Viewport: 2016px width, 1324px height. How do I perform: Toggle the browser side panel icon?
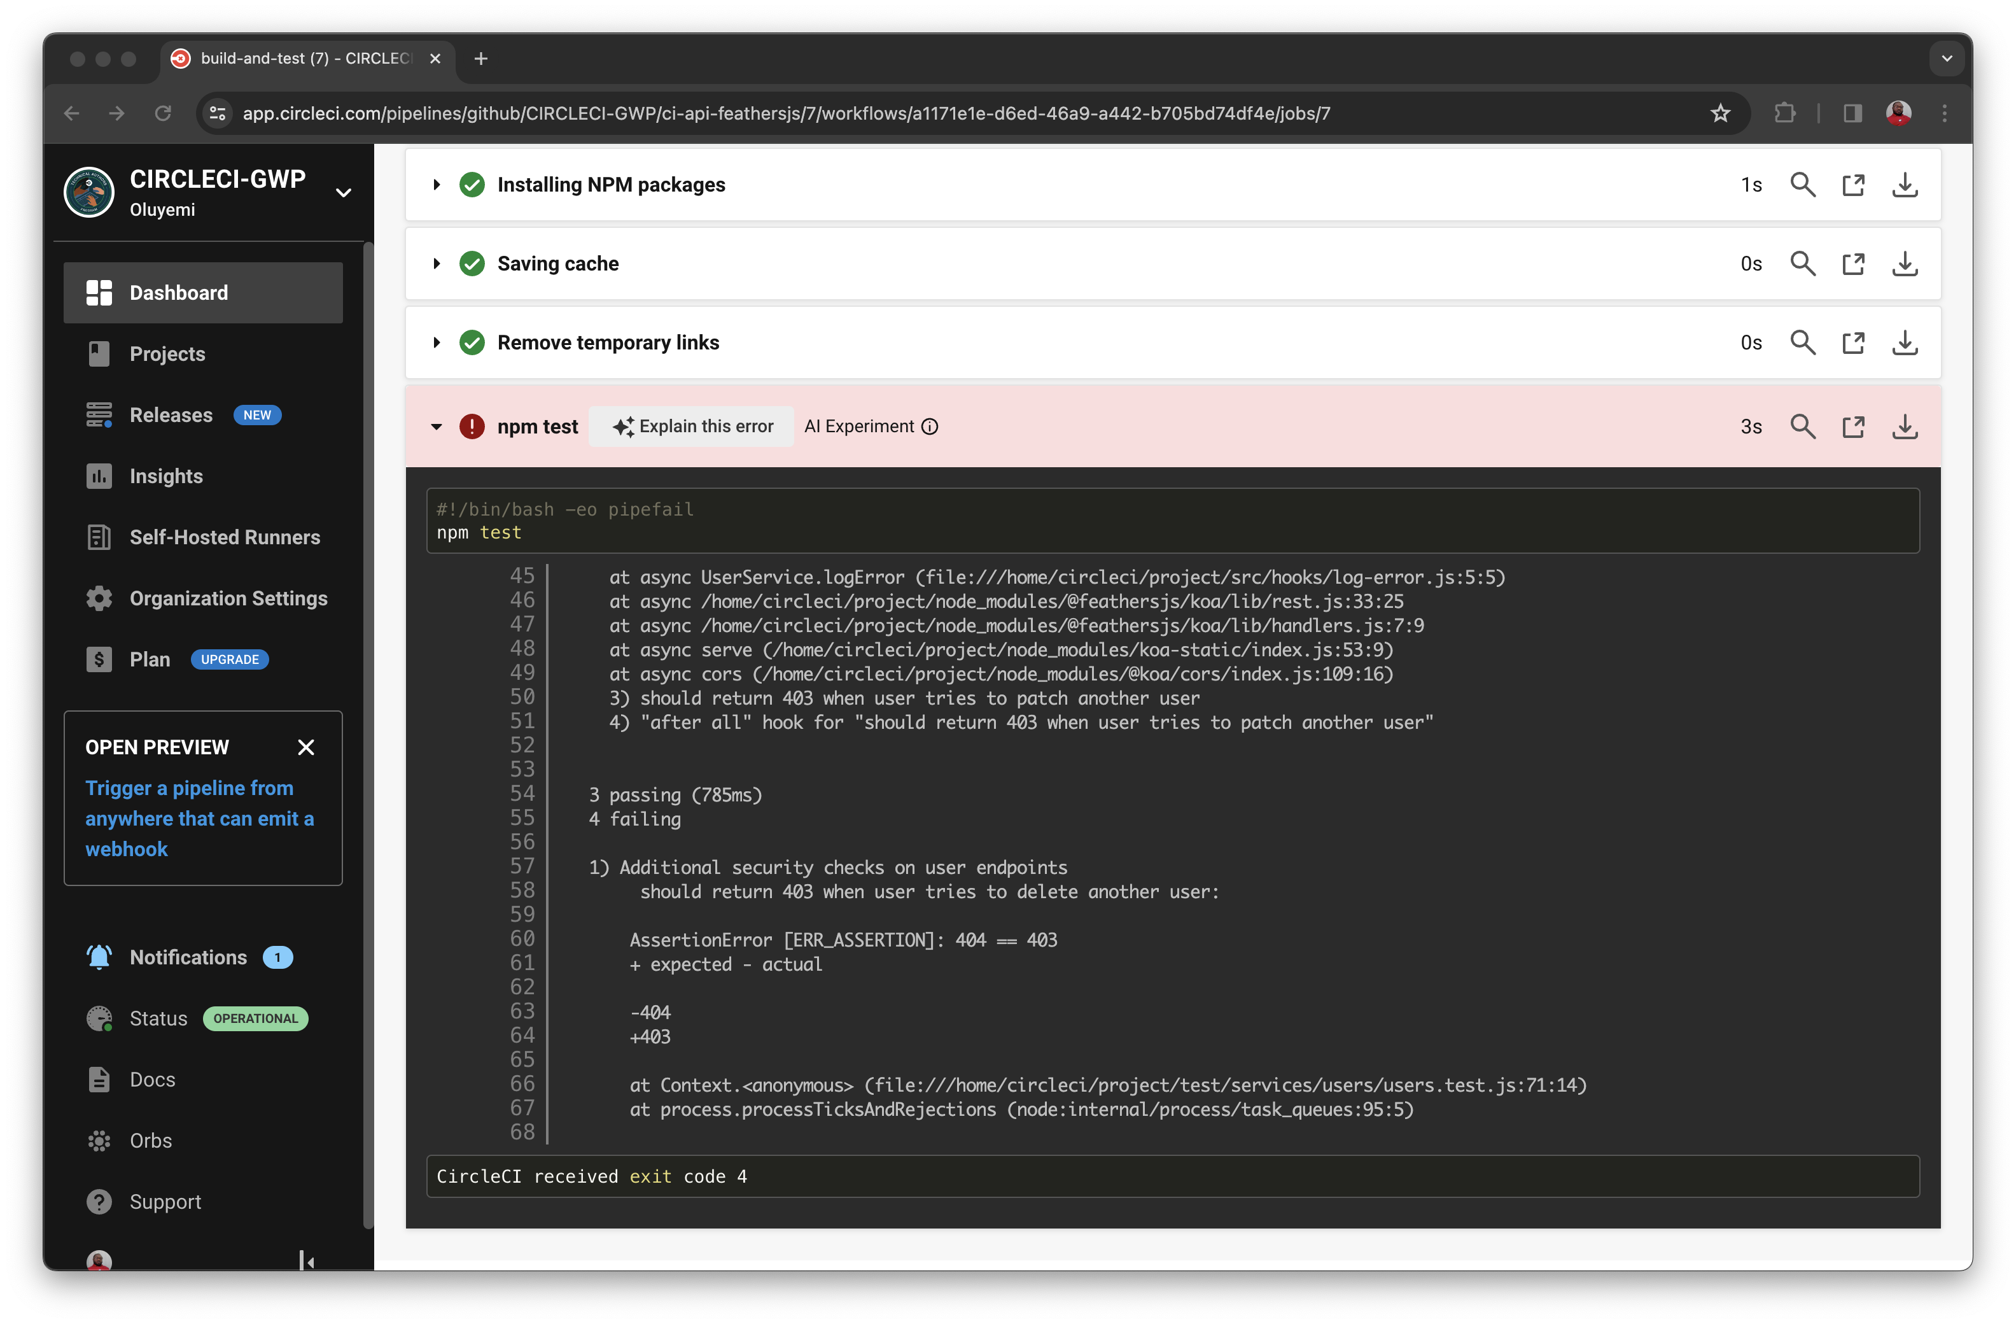[1852, 113]
